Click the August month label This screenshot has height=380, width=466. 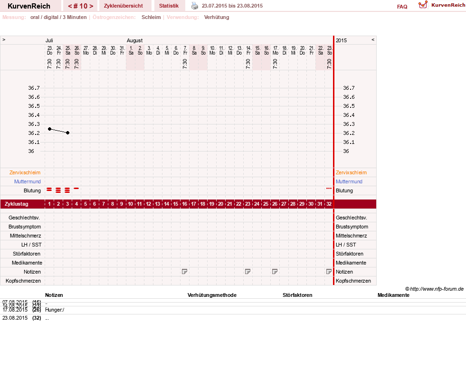(x=134, y=40)
